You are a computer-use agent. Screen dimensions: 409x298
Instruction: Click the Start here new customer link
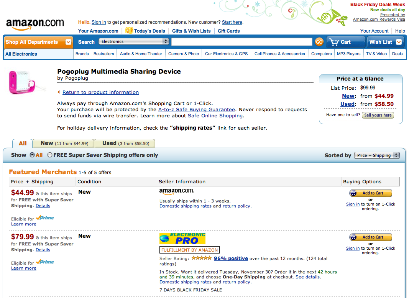click(x=232, y=22)
